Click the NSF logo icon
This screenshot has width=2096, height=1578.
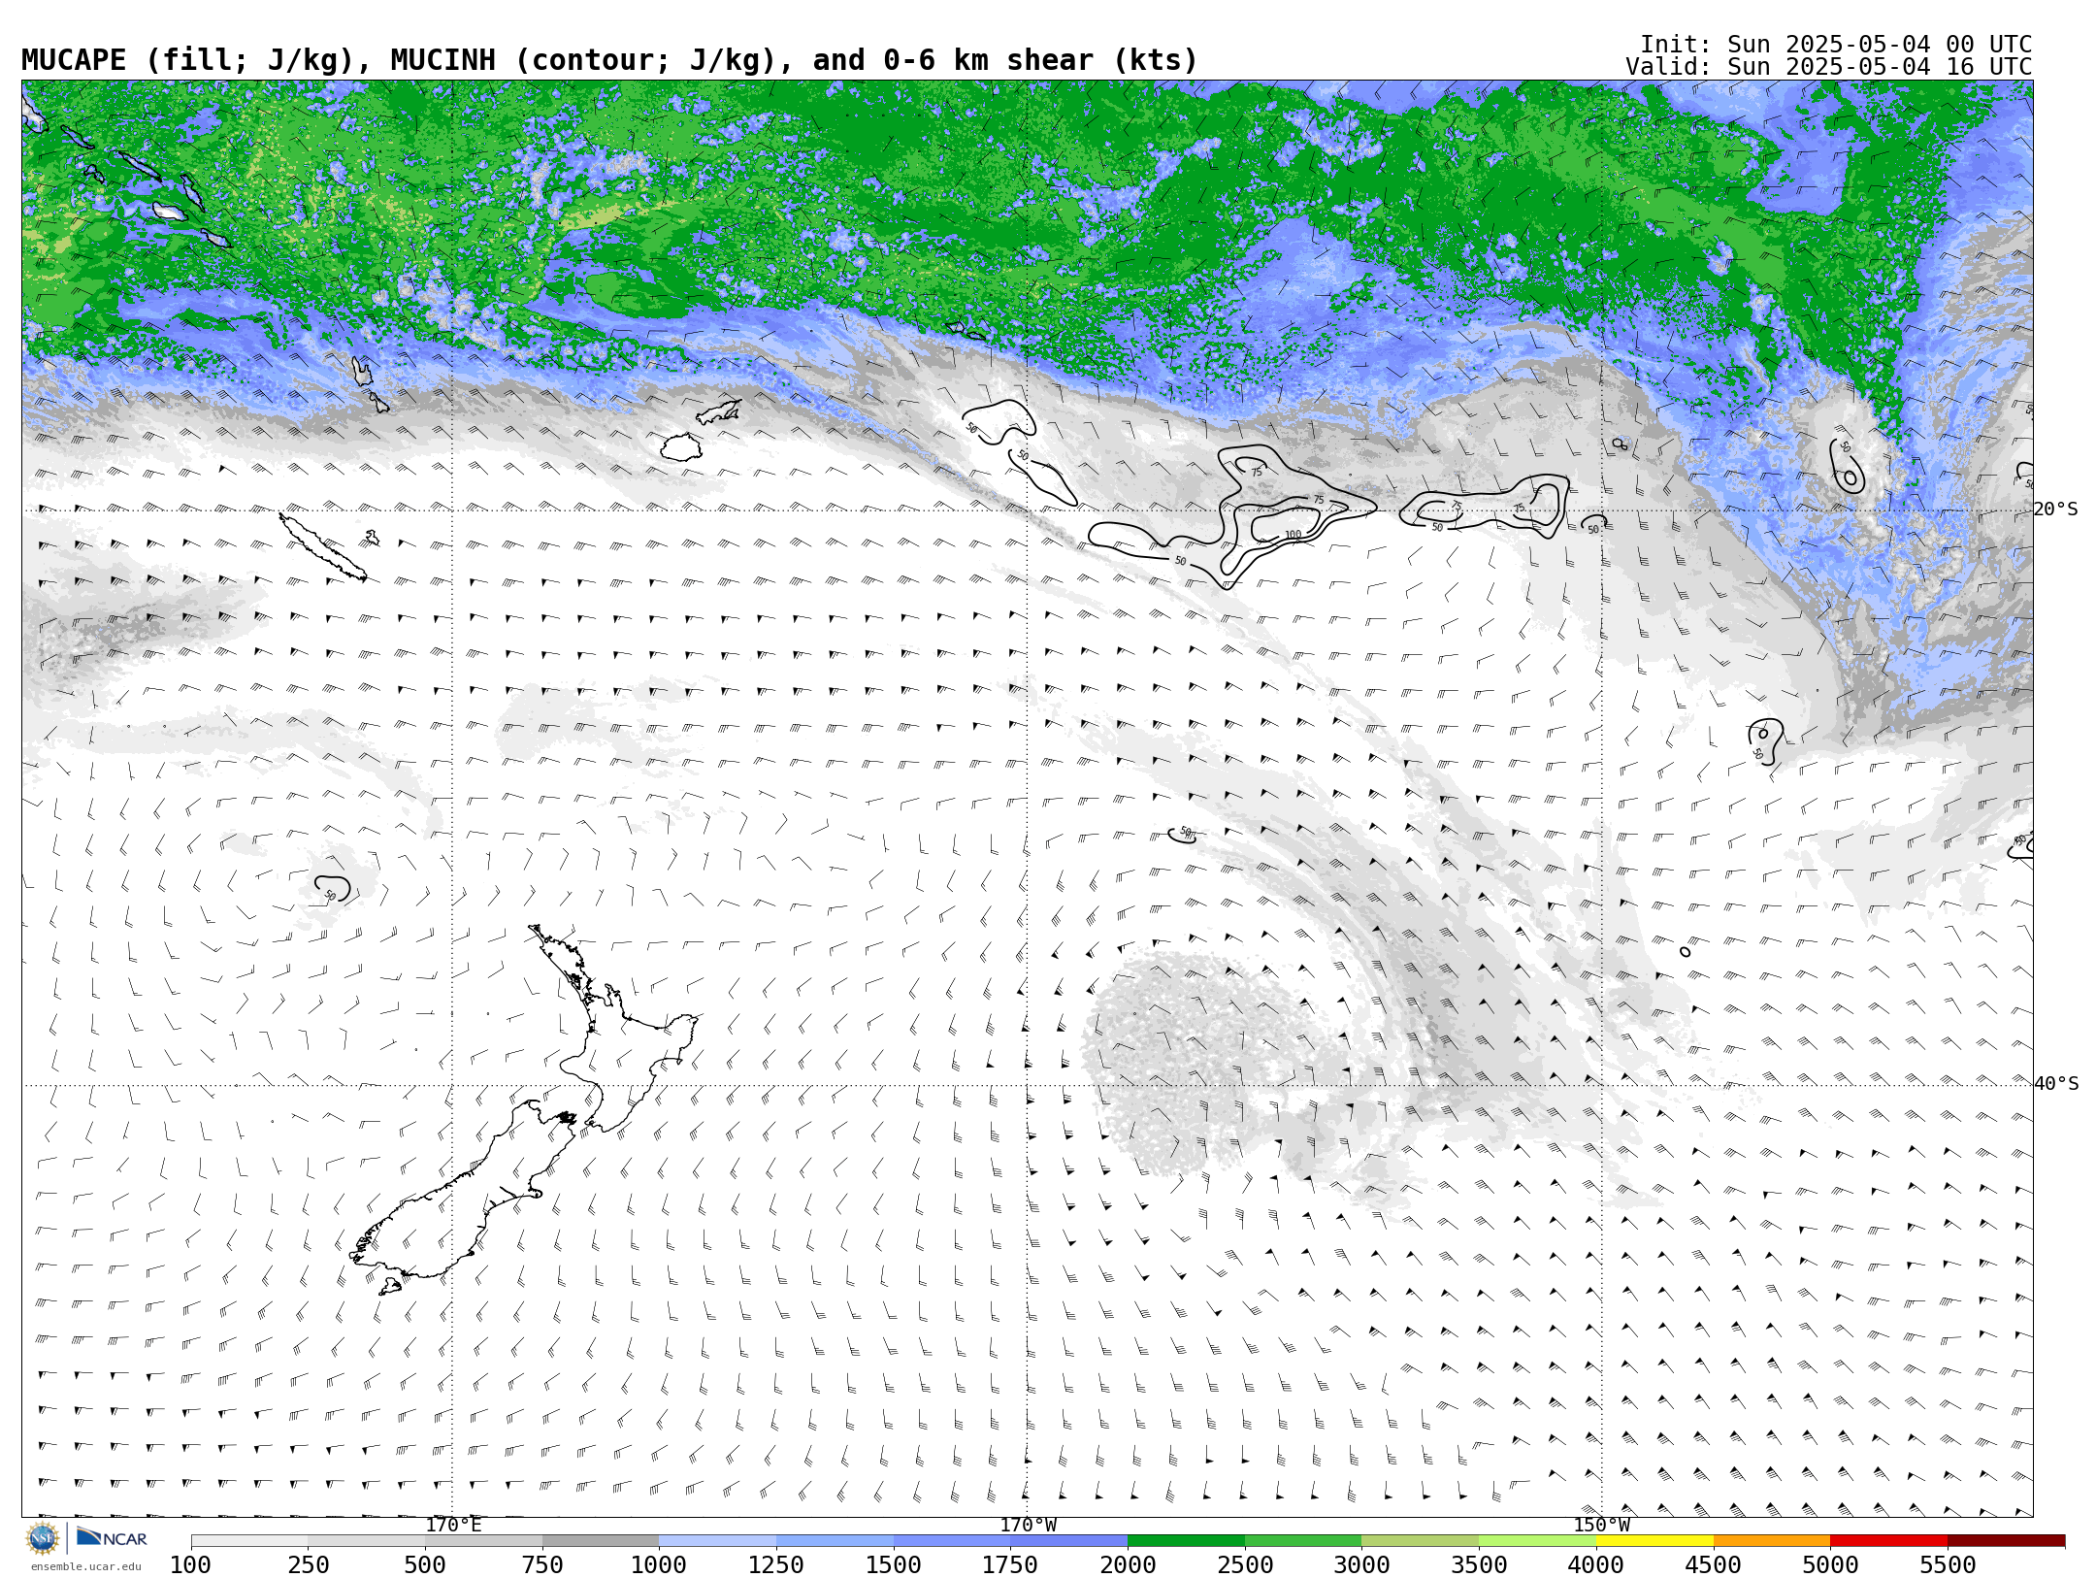click(x=43, y=1539)
